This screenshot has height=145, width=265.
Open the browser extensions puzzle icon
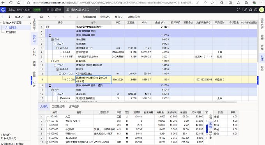222,3
